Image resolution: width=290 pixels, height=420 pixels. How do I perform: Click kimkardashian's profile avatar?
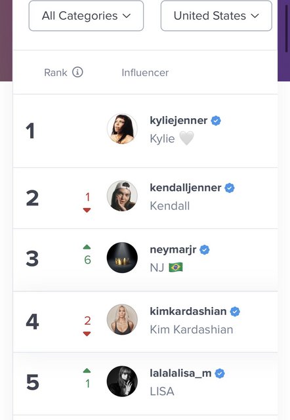pos(122,320)
